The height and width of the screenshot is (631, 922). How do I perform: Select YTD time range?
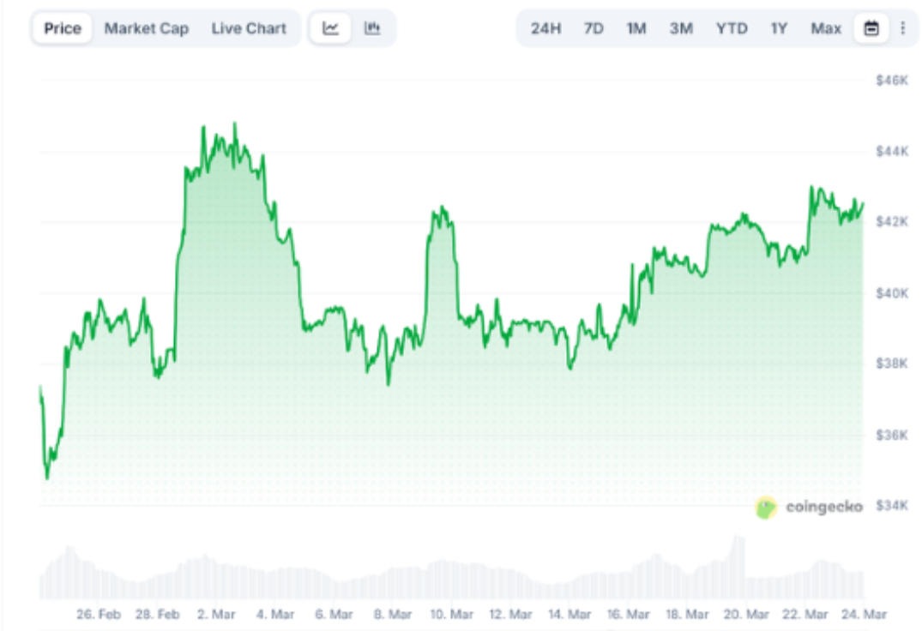(732, 28)
